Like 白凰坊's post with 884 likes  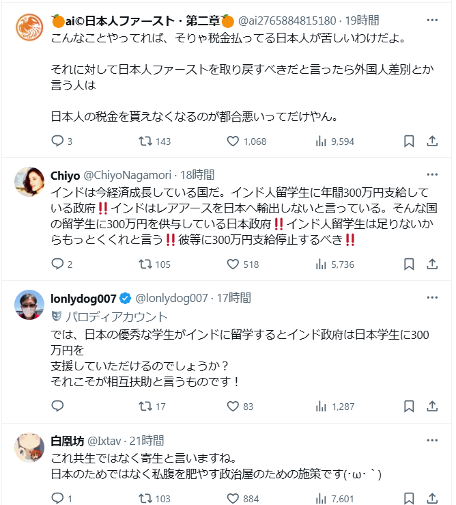tap(233, 499)
